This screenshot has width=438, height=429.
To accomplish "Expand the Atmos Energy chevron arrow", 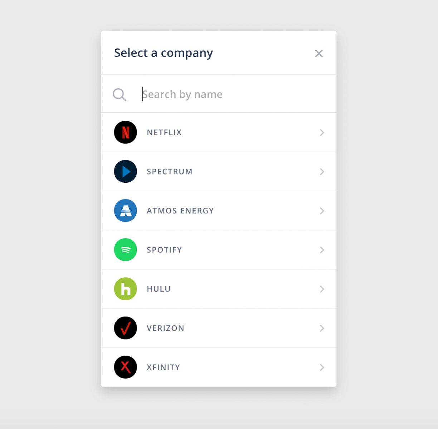I will click(x=322, y=211).
